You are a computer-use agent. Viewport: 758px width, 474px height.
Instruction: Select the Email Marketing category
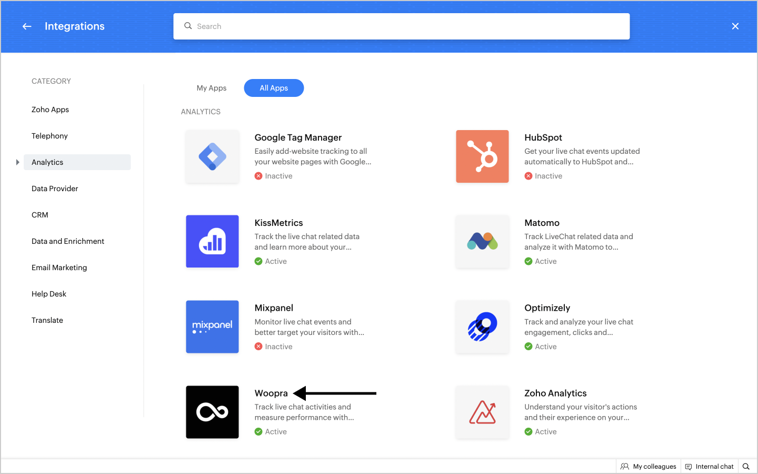click(59, 268)
